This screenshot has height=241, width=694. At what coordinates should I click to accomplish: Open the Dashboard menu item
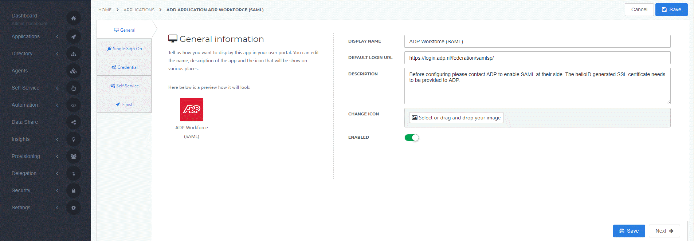pyautogui.click(x=24, y=16)
